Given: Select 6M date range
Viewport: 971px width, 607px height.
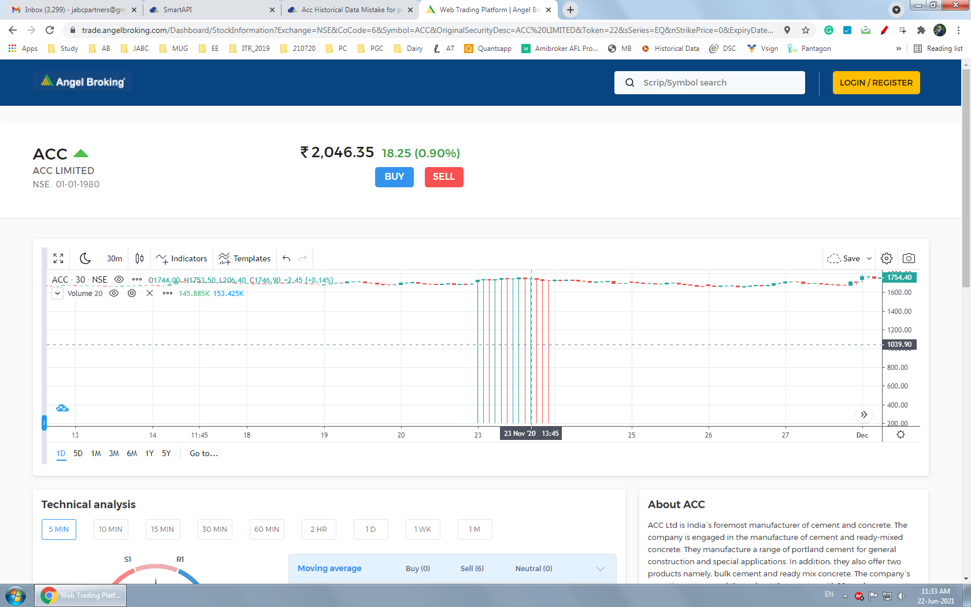Looking at the screenshot, I should (x=132, y=453).
